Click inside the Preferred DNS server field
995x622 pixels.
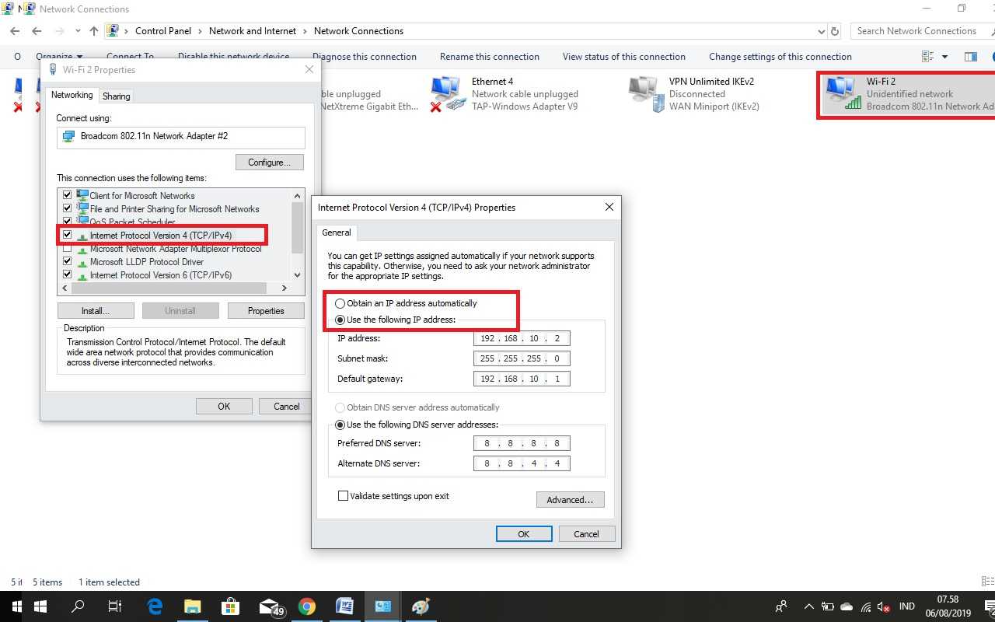[521, 442]
